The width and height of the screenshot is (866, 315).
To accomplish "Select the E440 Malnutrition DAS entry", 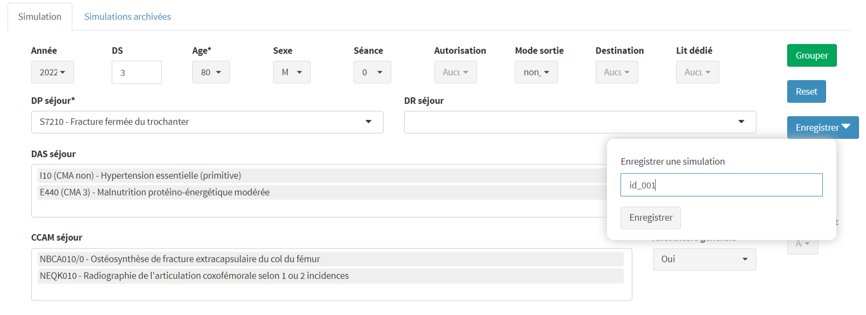I will click(155, 192).
